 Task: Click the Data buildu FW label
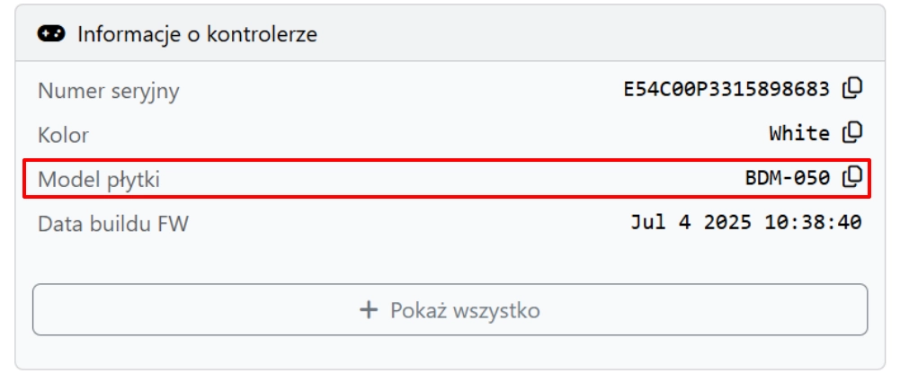point(113,224)
